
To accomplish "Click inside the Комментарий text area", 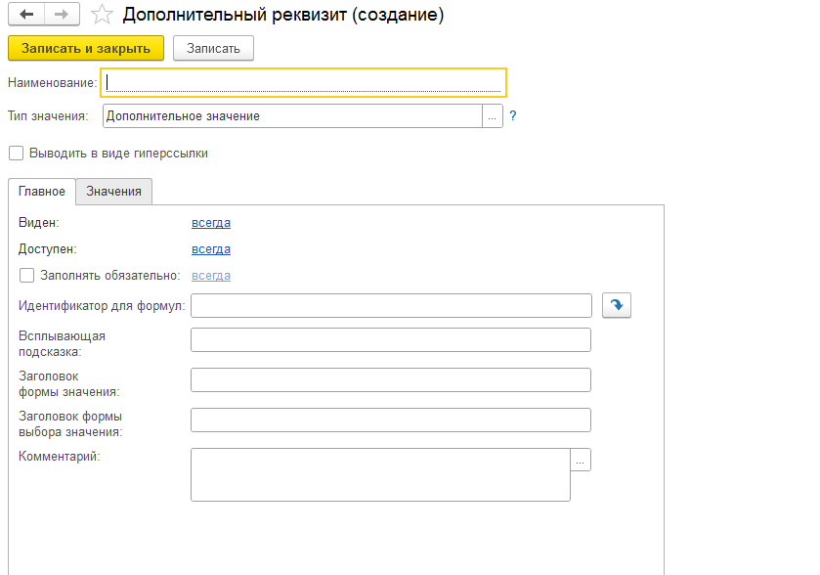I will (380, 474).
